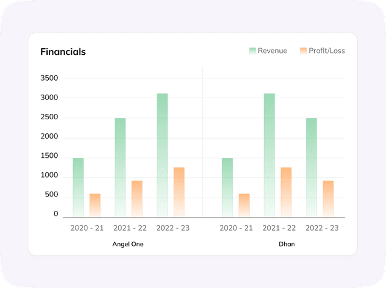Viewport: 386px width, 288px height.
Task: Select Dhan 2021 - 22 revenue bar
Action: (269, 155)
